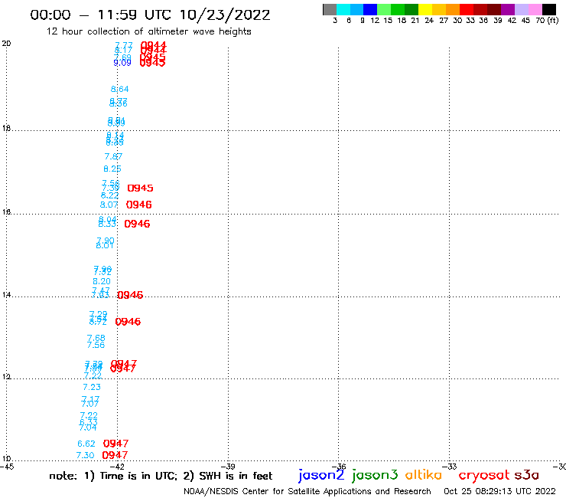Select the wave height value 8.20

click(x=102, y=281)
